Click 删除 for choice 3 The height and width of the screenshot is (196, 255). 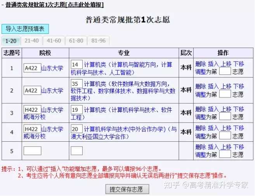[x=201, y=109]
